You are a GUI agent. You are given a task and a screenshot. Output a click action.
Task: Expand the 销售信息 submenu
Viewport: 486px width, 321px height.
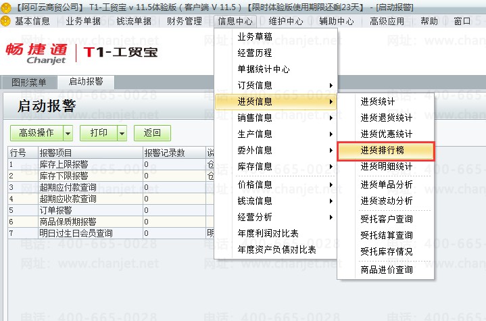(275, 118)
